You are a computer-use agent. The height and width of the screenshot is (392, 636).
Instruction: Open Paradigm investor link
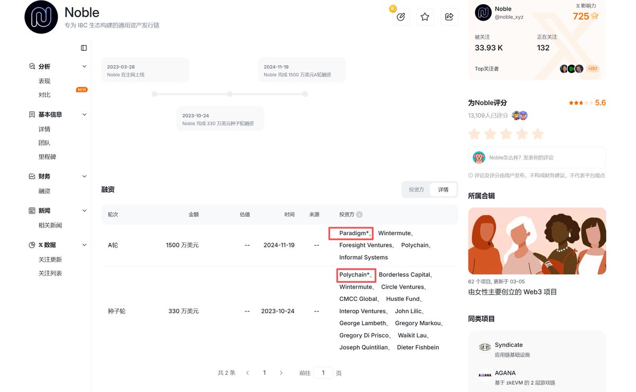353,233
